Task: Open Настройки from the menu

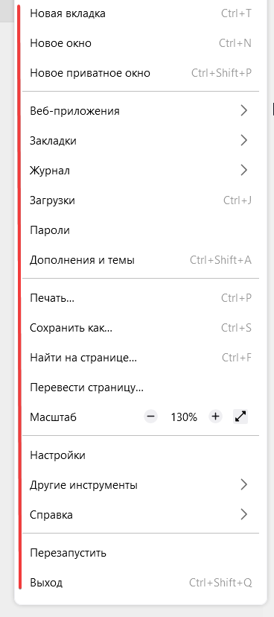Action: click(x=140, y=455)
